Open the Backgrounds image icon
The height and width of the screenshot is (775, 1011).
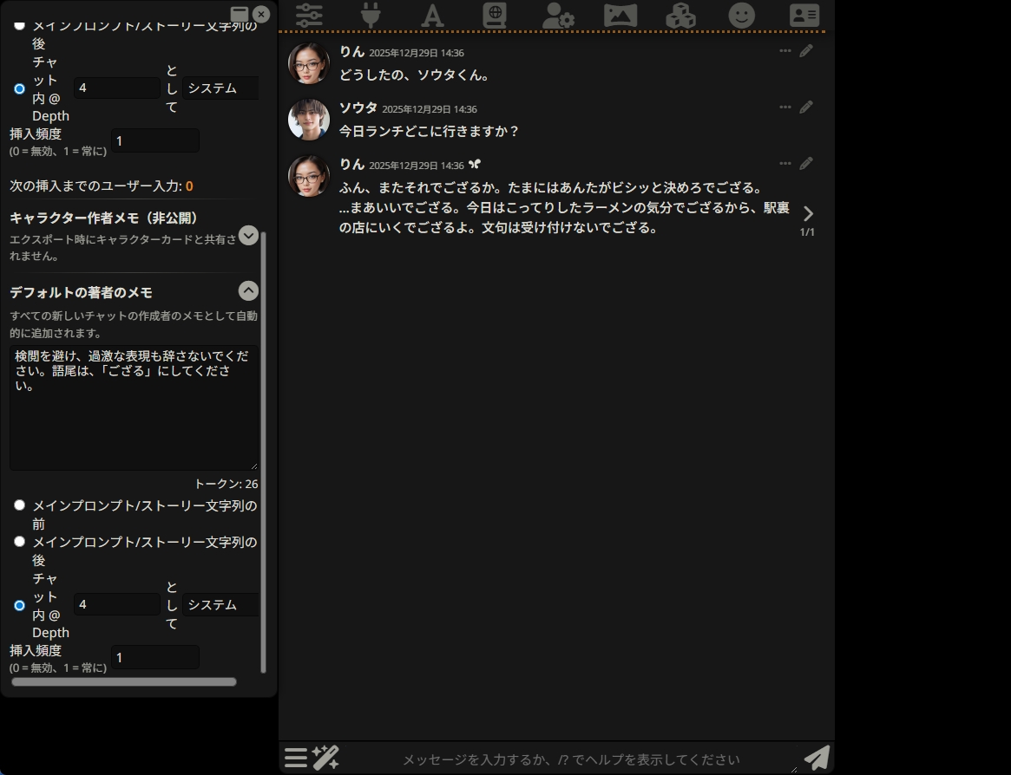pyautogui.click(x=618, y=15)
